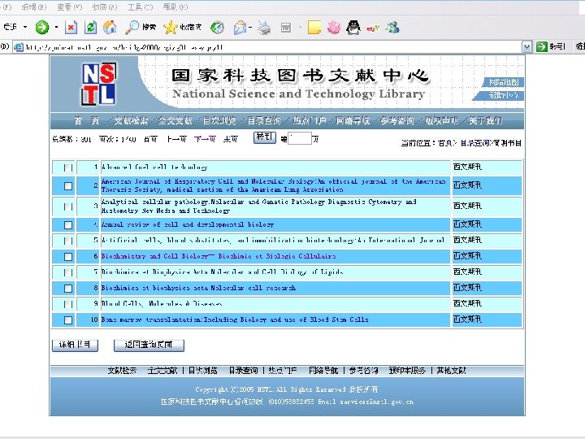Open the Annual review of cell and developmental biology link
The image size is (585, 439).
[x=188, y=224]
